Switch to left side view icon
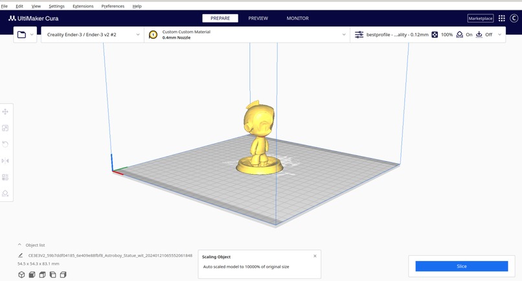This screenshot has width=522, height=281. coord(52,275)
